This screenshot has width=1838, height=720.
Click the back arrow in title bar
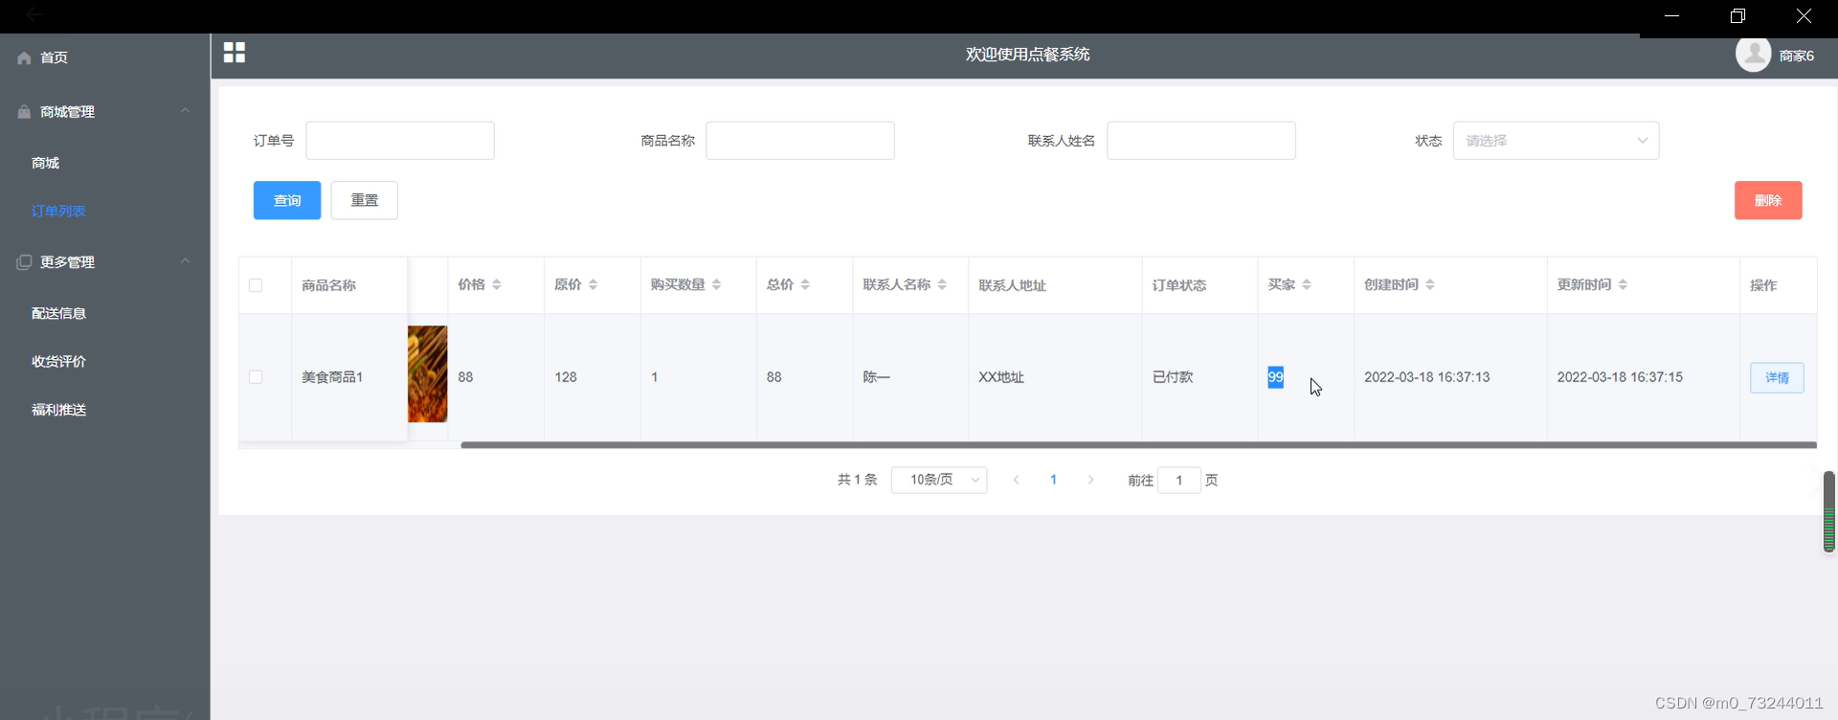[34, 15]
